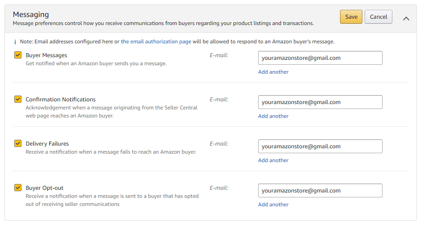The height and width of the screenshot is (226, 421).
Task: Click into the Buyer Opt-out e-mail field
Action: [x=320, y=191]
